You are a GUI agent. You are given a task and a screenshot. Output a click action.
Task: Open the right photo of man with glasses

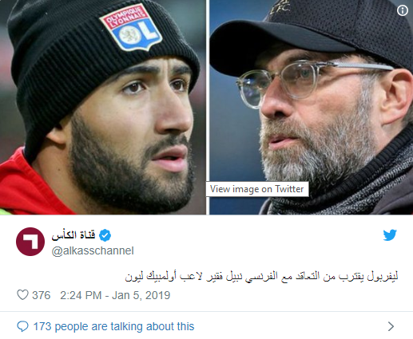[312, 107]
